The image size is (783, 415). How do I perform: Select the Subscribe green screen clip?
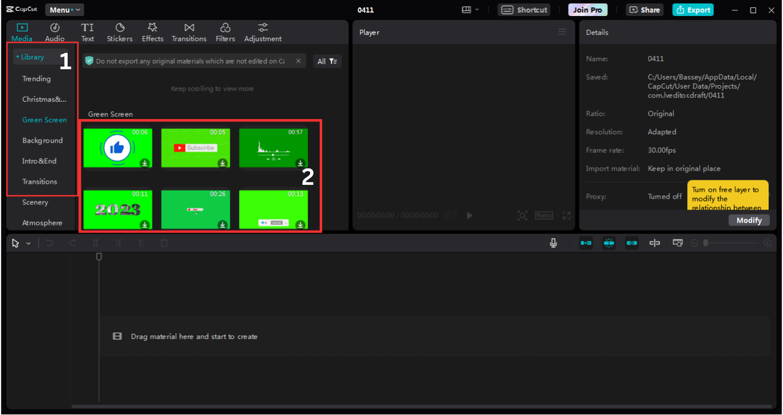(196, 148)
